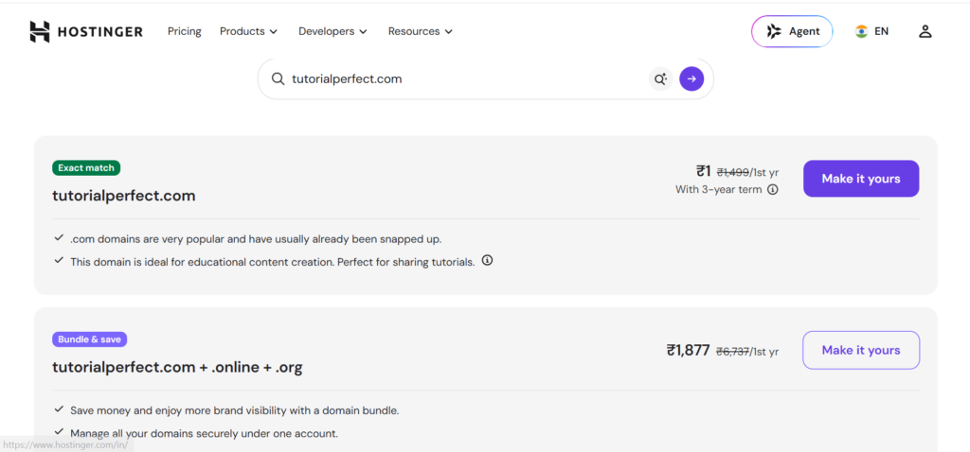The image size is (970, 452).
Task: Expand the Resources dropdown menu
Action: point(421,31)
